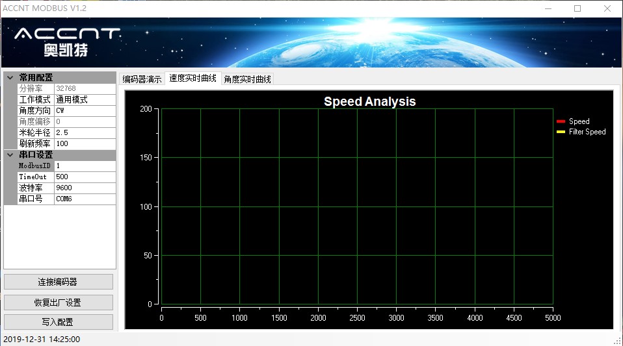Screen dimensions: 623x346
Task: Select the 速度实时曲线 tab
Action: 194,79
